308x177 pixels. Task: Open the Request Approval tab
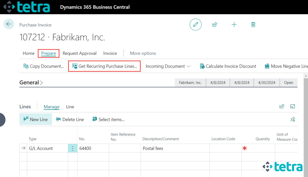point(79,53)
